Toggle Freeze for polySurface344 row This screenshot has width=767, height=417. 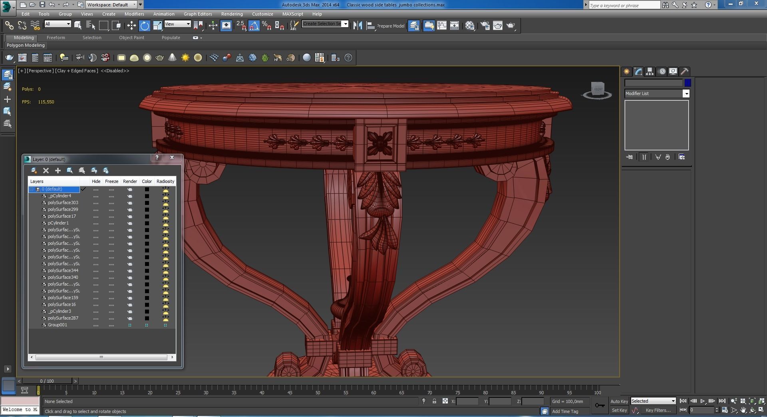pyautogui.click(x=111, y=271)
